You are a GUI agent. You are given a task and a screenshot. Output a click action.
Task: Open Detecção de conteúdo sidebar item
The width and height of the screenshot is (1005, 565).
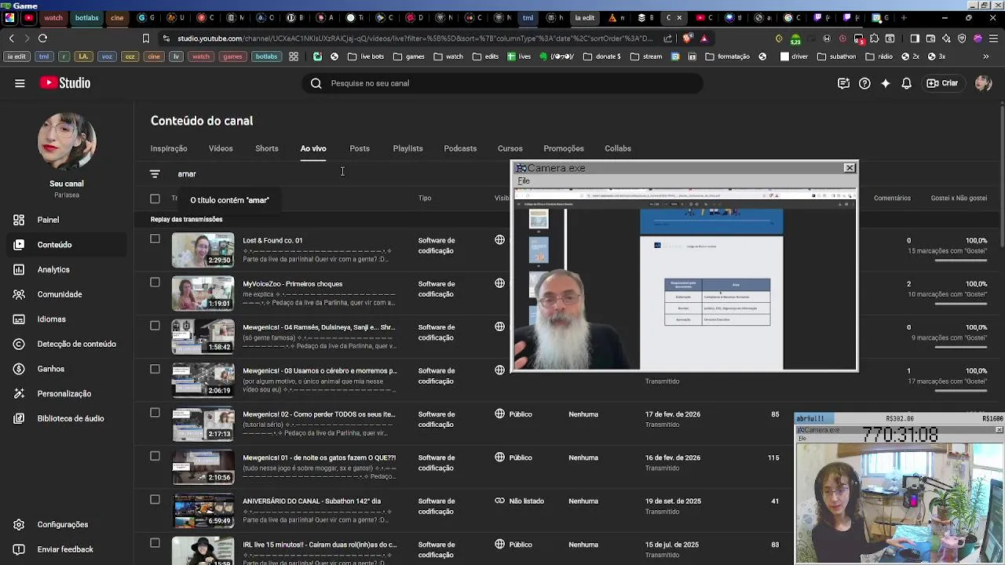tap(67, 344)
